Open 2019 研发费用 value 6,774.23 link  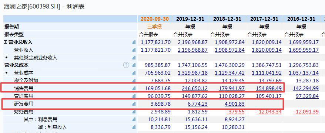click(198, 104)
